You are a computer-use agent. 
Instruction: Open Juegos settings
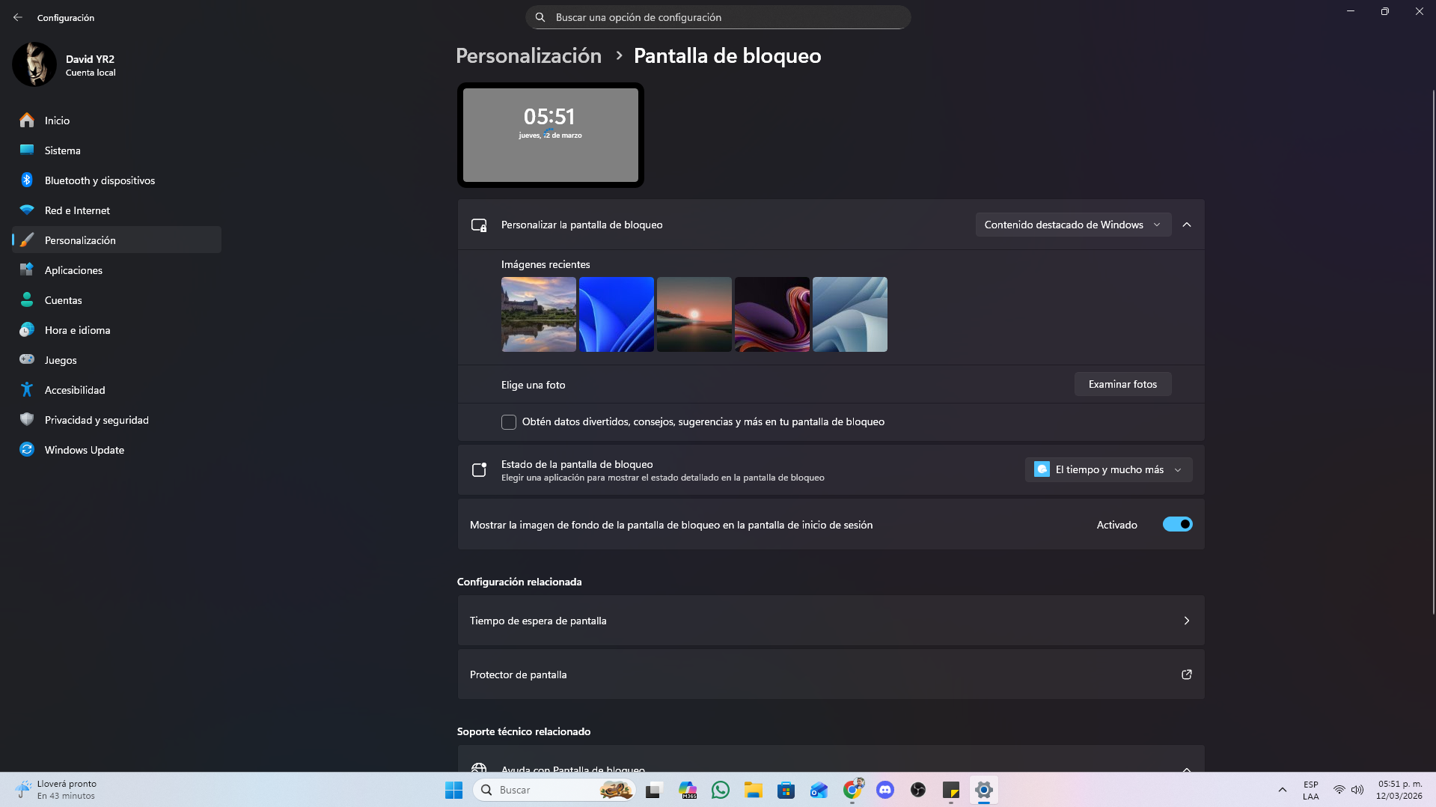pyautogui.click(x=117, y=360)
